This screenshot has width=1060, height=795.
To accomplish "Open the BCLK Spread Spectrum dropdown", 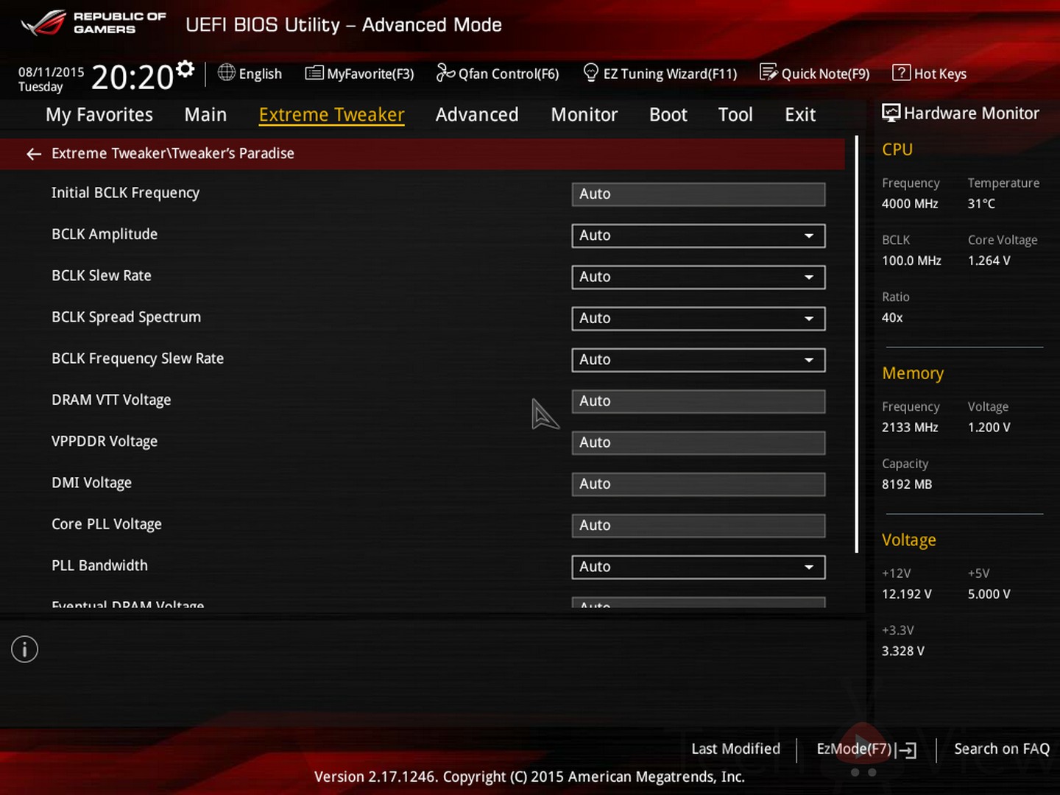I will coord(698,318).
